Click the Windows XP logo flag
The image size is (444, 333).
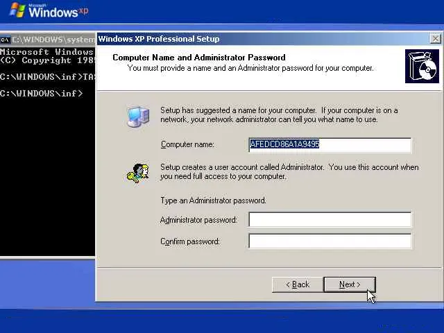(x=17, y=10)
